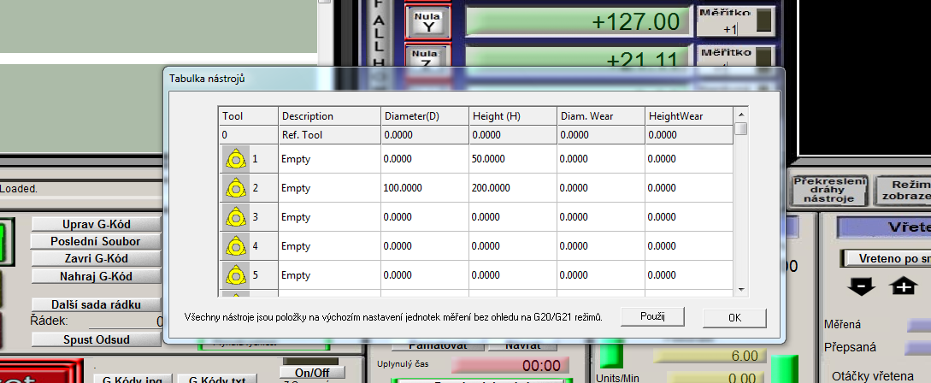Viewport: 931px width, 383px height.
Task: Click the tool table scrollbar down arrow
Action: point(741,290)
